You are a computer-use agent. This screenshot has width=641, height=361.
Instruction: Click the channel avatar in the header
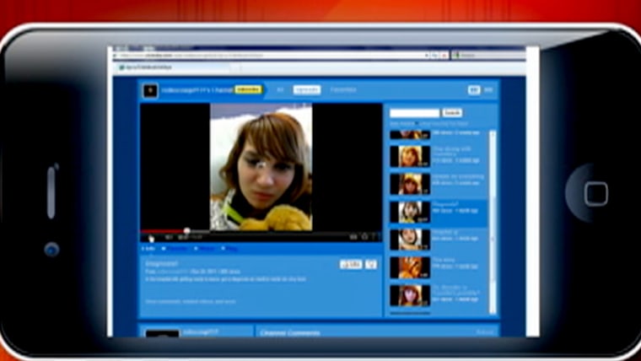click(x=149, y=89)
